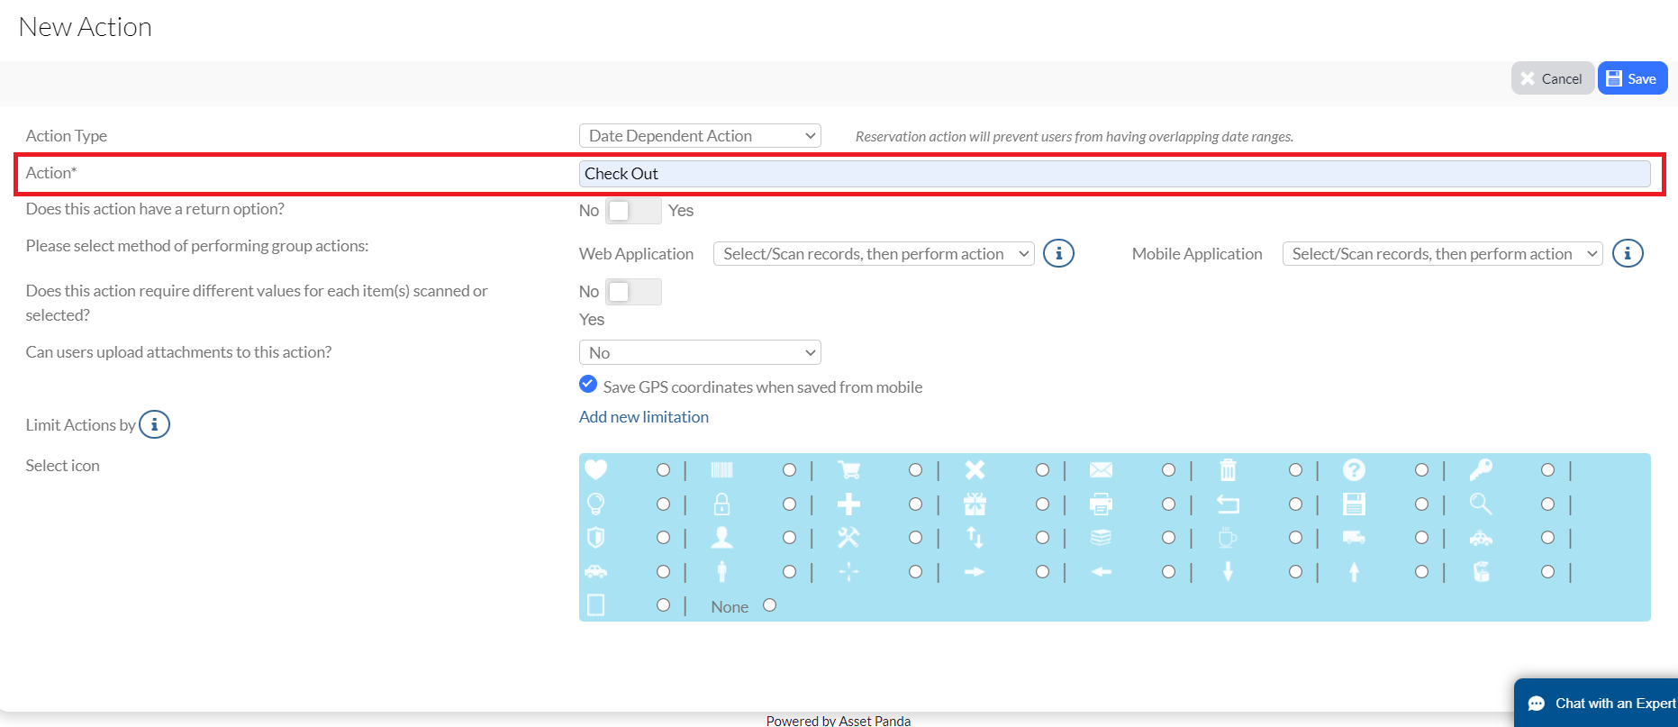1678x727 pixels.
Task: Click the shopping cart icon
Action: 848,469
